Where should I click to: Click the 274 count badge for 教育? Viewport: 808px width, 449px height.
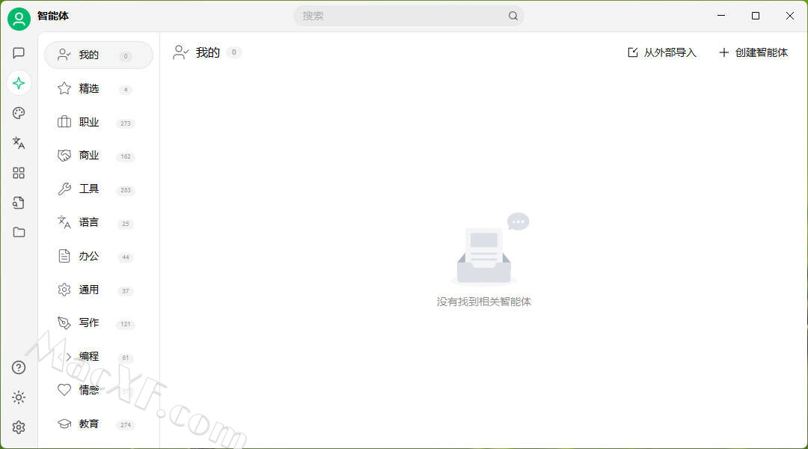coord(126,425)
